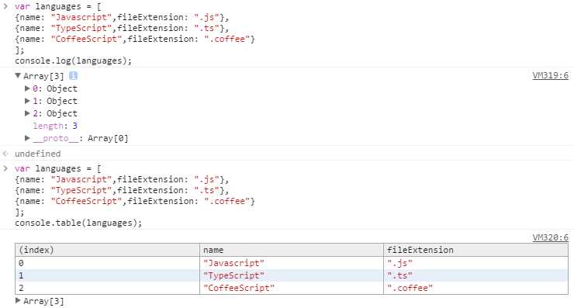This screenshot has width=574, height=308.
Task: Select the "Javascript" table cell
Action: 292,263
